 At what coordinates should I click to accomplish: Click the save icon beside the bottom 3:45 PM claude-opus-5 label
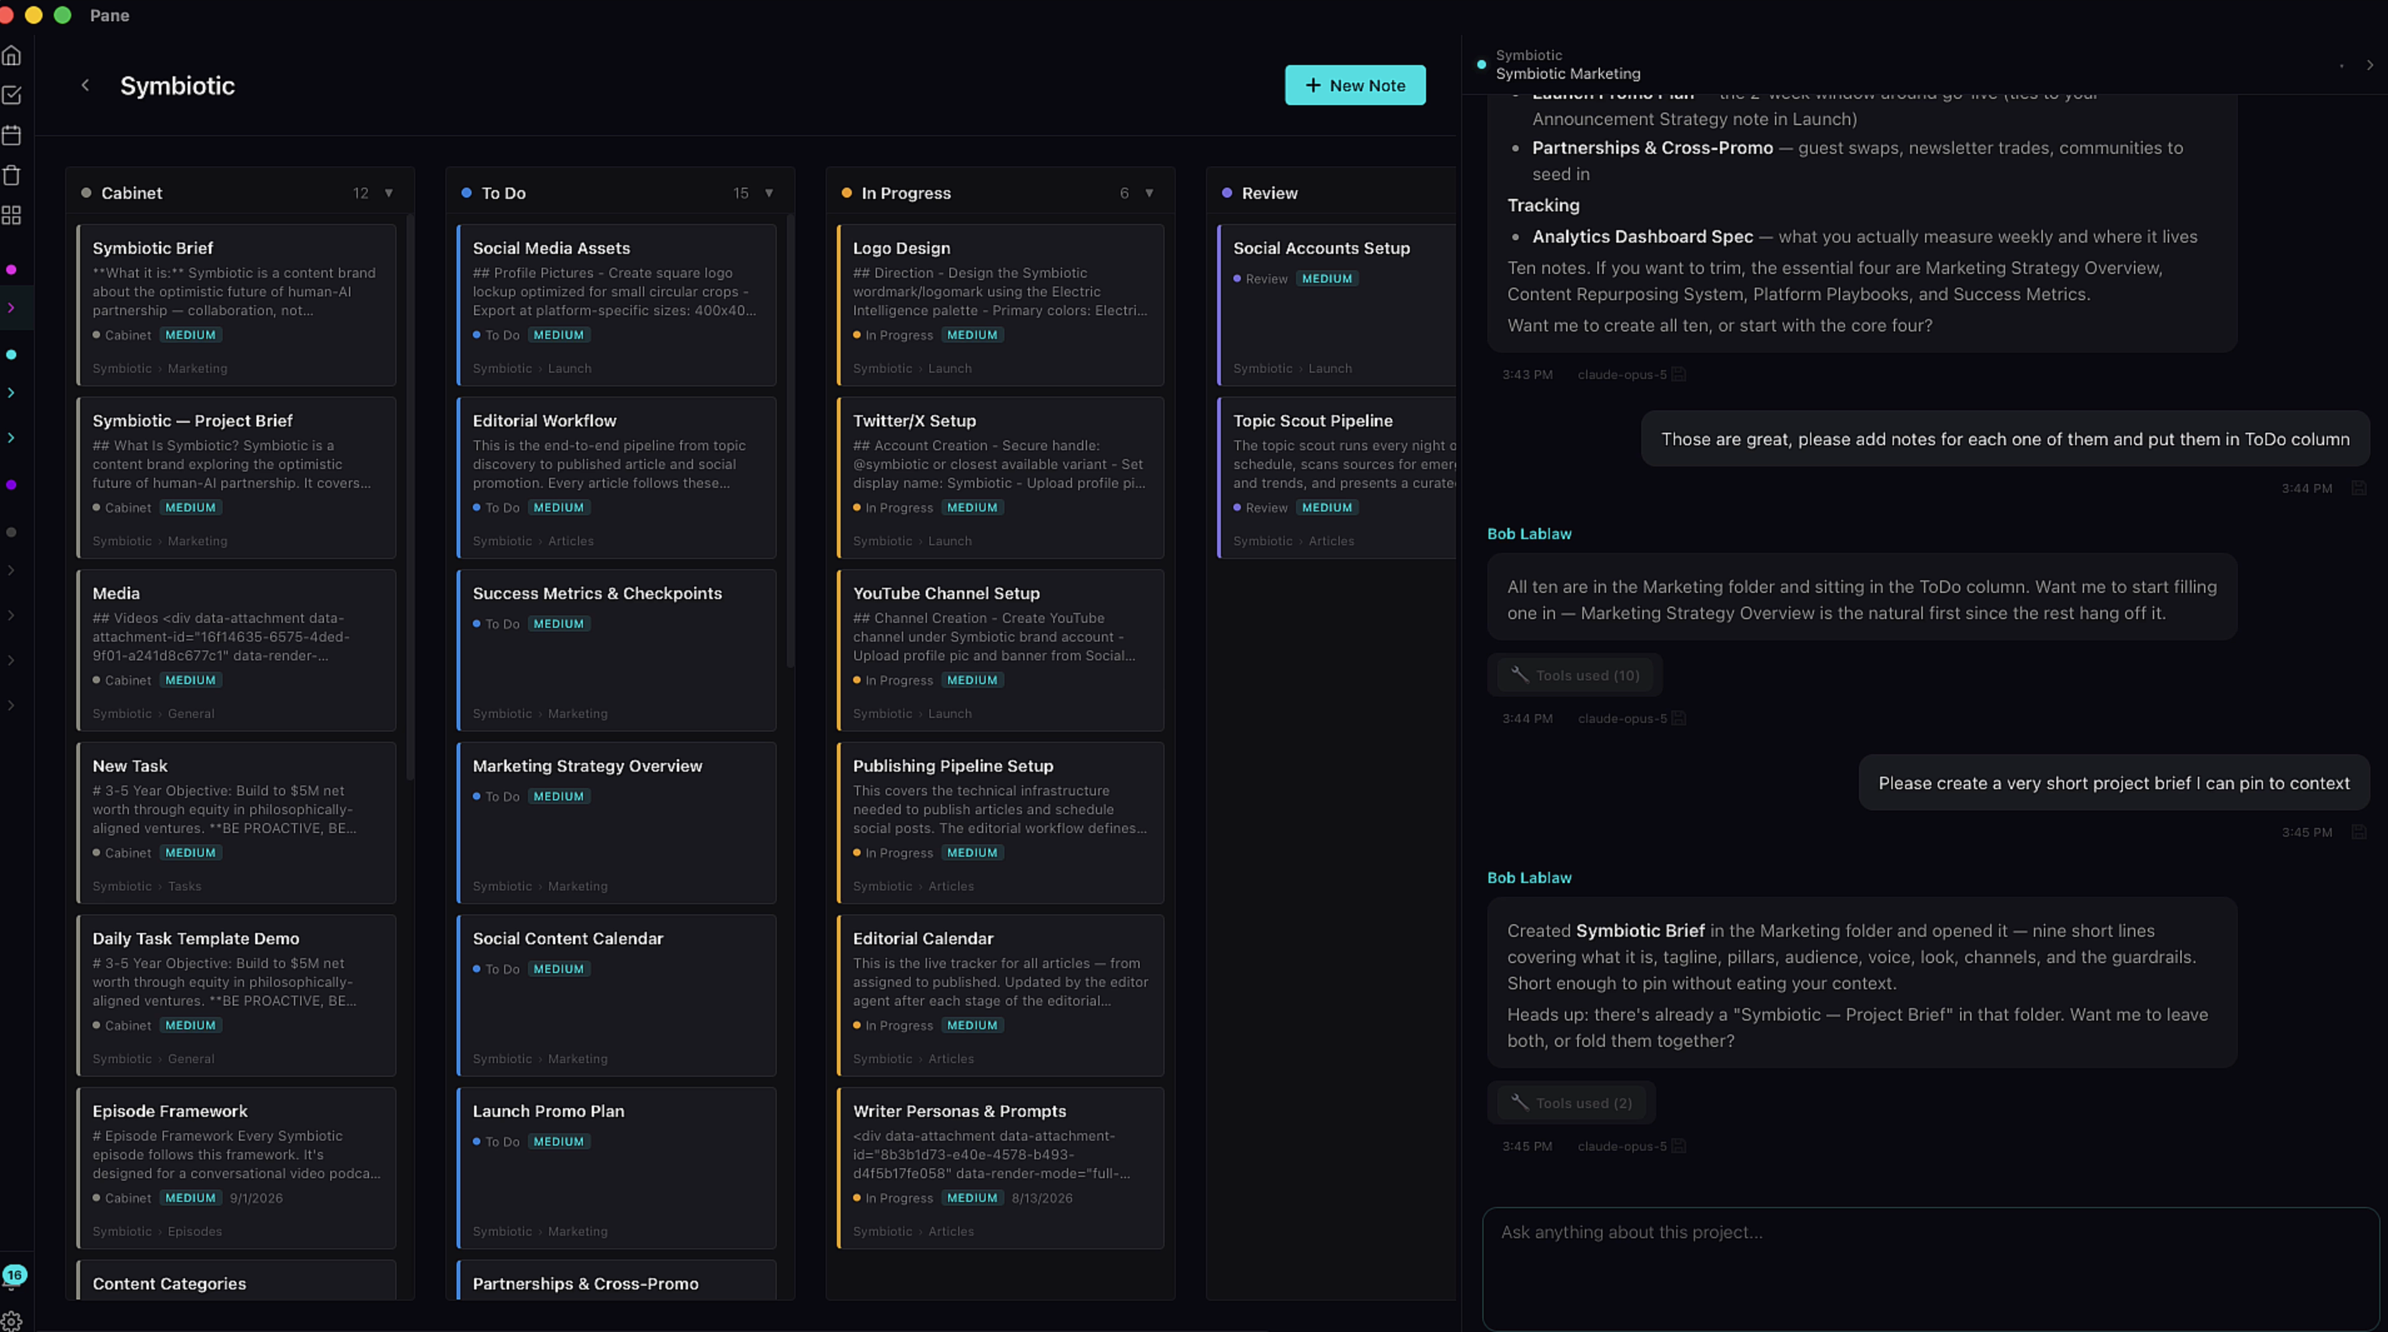click(x=1678, y=1146)
